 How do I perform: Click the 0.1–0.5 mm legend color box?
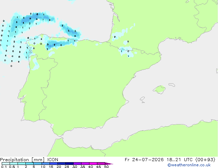pos(6,164)
